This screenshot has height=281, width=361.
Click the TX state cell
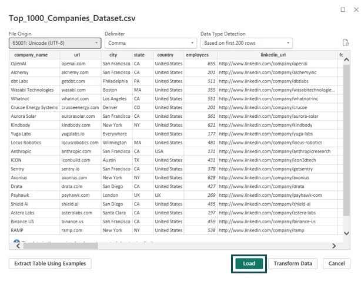(143, 160)
